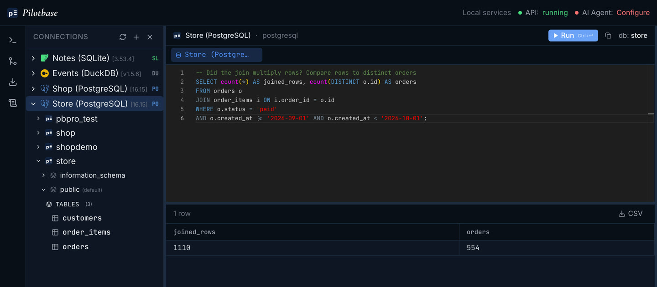Click the Local services label
Screen dimensions: 657x287
[487, 13]
